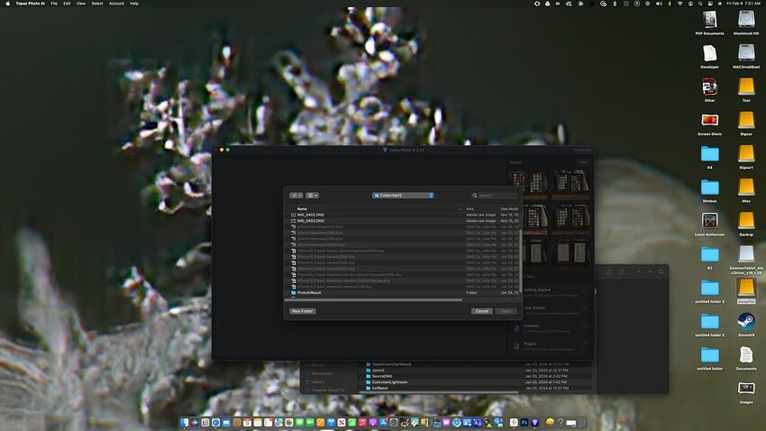Select the Test drive icon on the desktop
This screenshot has height=431, width=766.
tap(746, 87)
